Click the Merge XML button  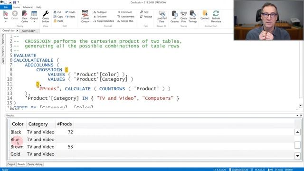click(125, 21)
